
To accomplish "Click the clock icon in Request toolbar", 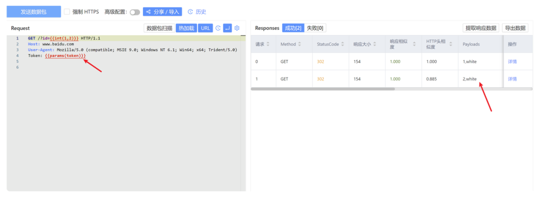I will (218, 28).
